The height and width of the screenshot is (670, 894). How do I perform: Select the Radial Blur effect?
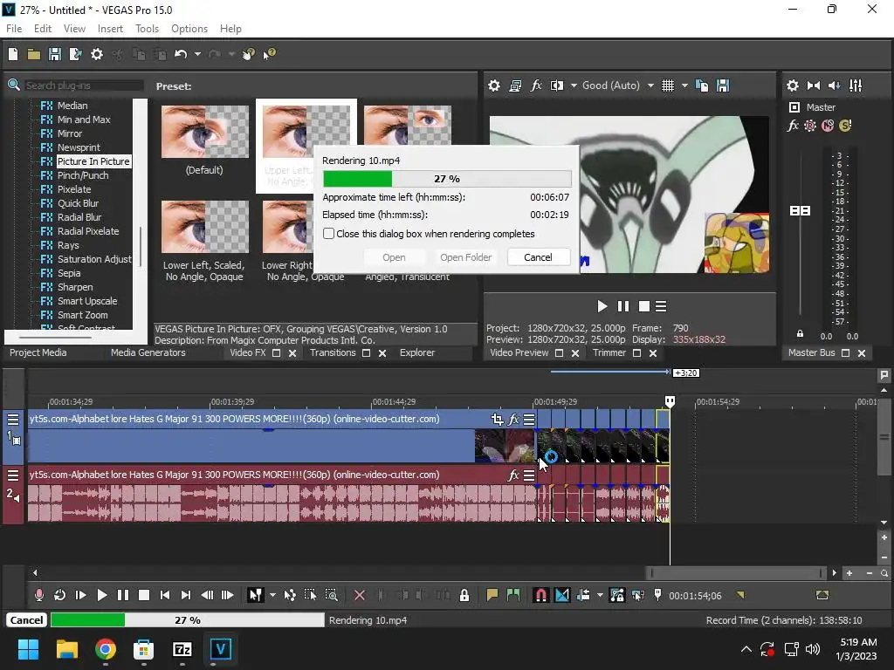79,217
